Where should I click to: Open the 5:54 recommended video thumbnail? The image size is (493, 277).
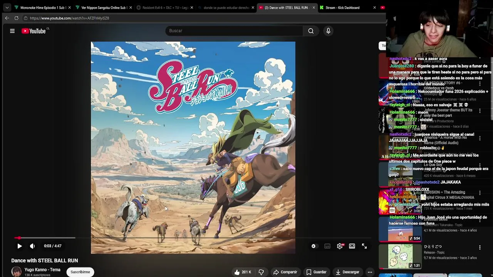tap(401, 230)
